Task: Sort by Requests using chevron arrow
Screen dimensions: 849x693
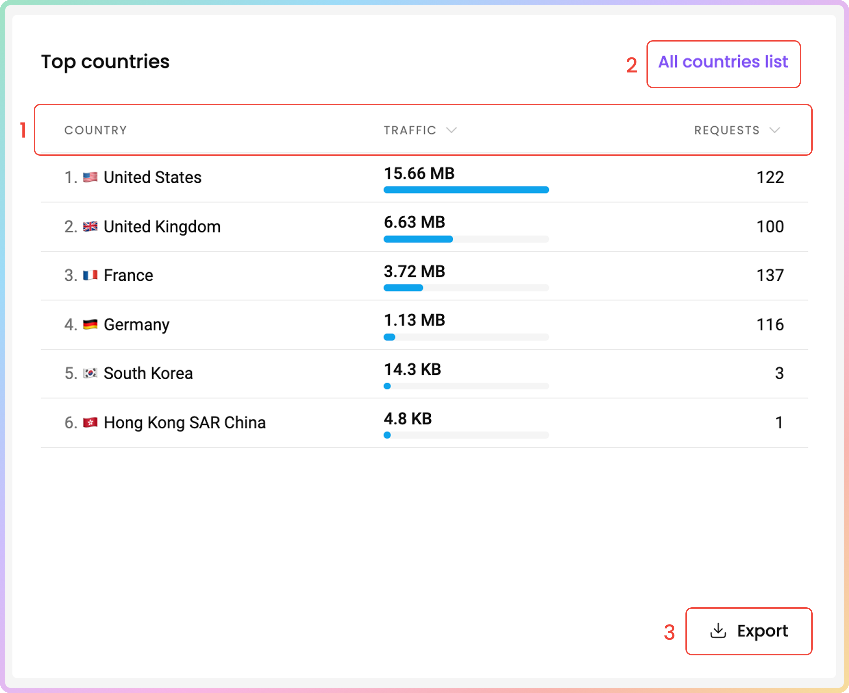Action: pyautogui.click(x=774, y=130)
